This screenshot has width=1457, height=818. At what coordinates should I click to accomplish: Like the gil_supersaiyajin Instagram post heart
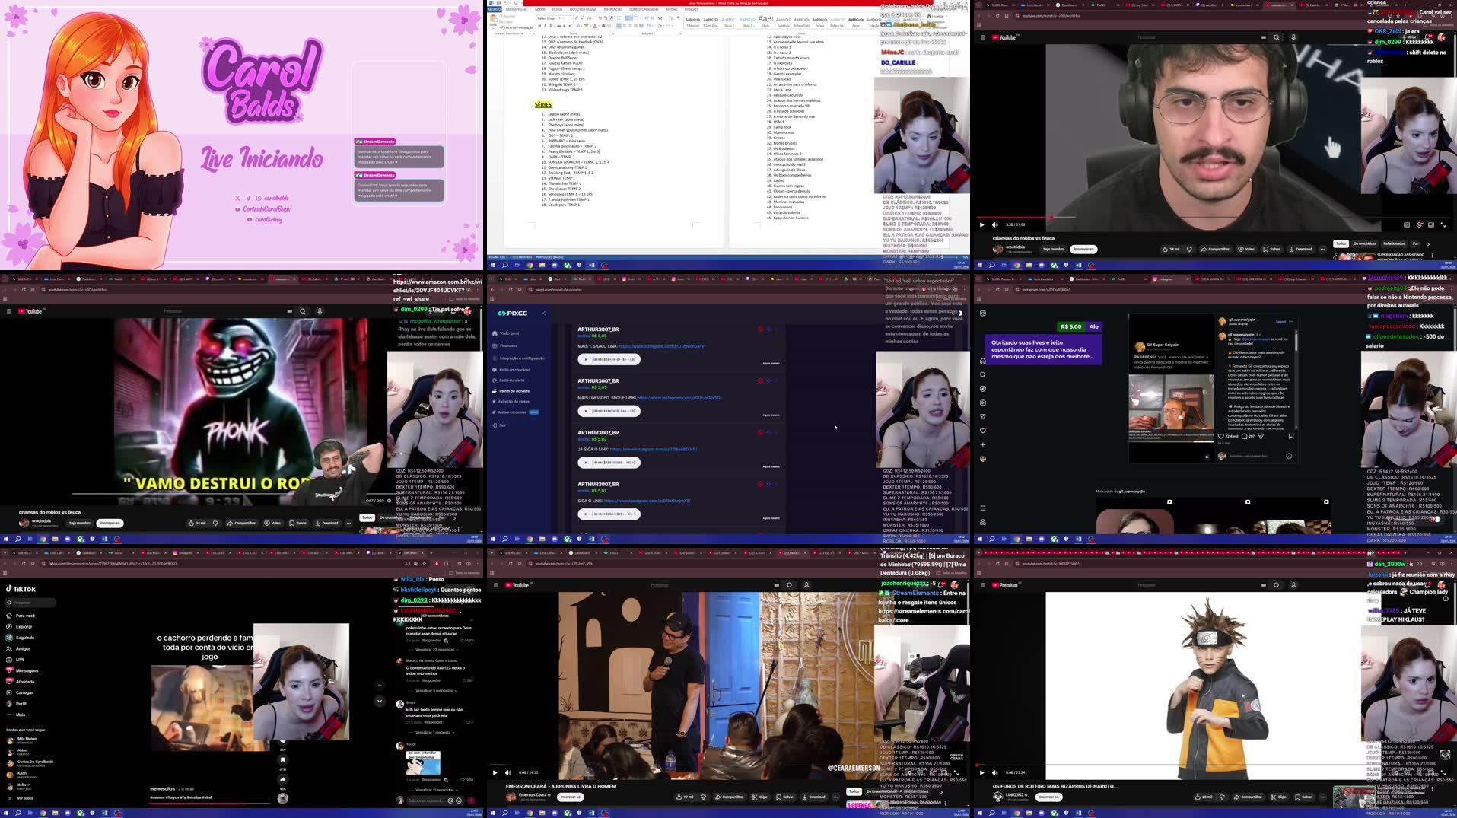(1221, 435)
